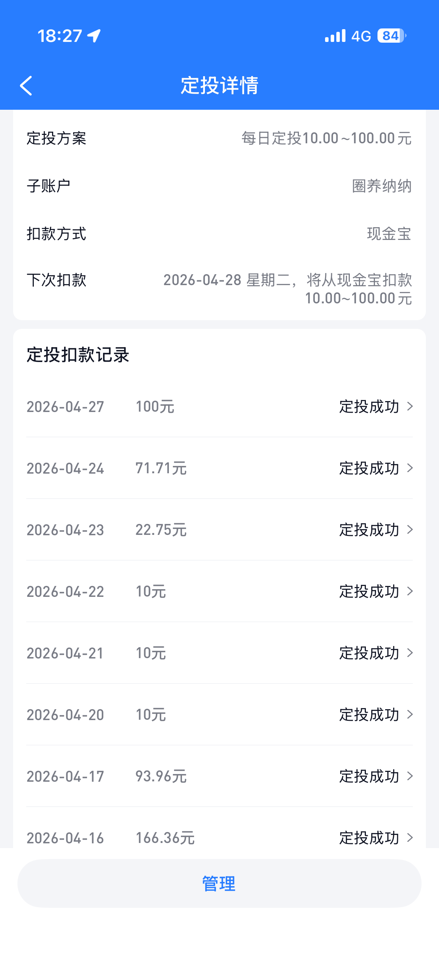The image size is (439, 956).
Task: Tap the 子账户 圈养纳纳 row
Action: click(x=219, y=186)
